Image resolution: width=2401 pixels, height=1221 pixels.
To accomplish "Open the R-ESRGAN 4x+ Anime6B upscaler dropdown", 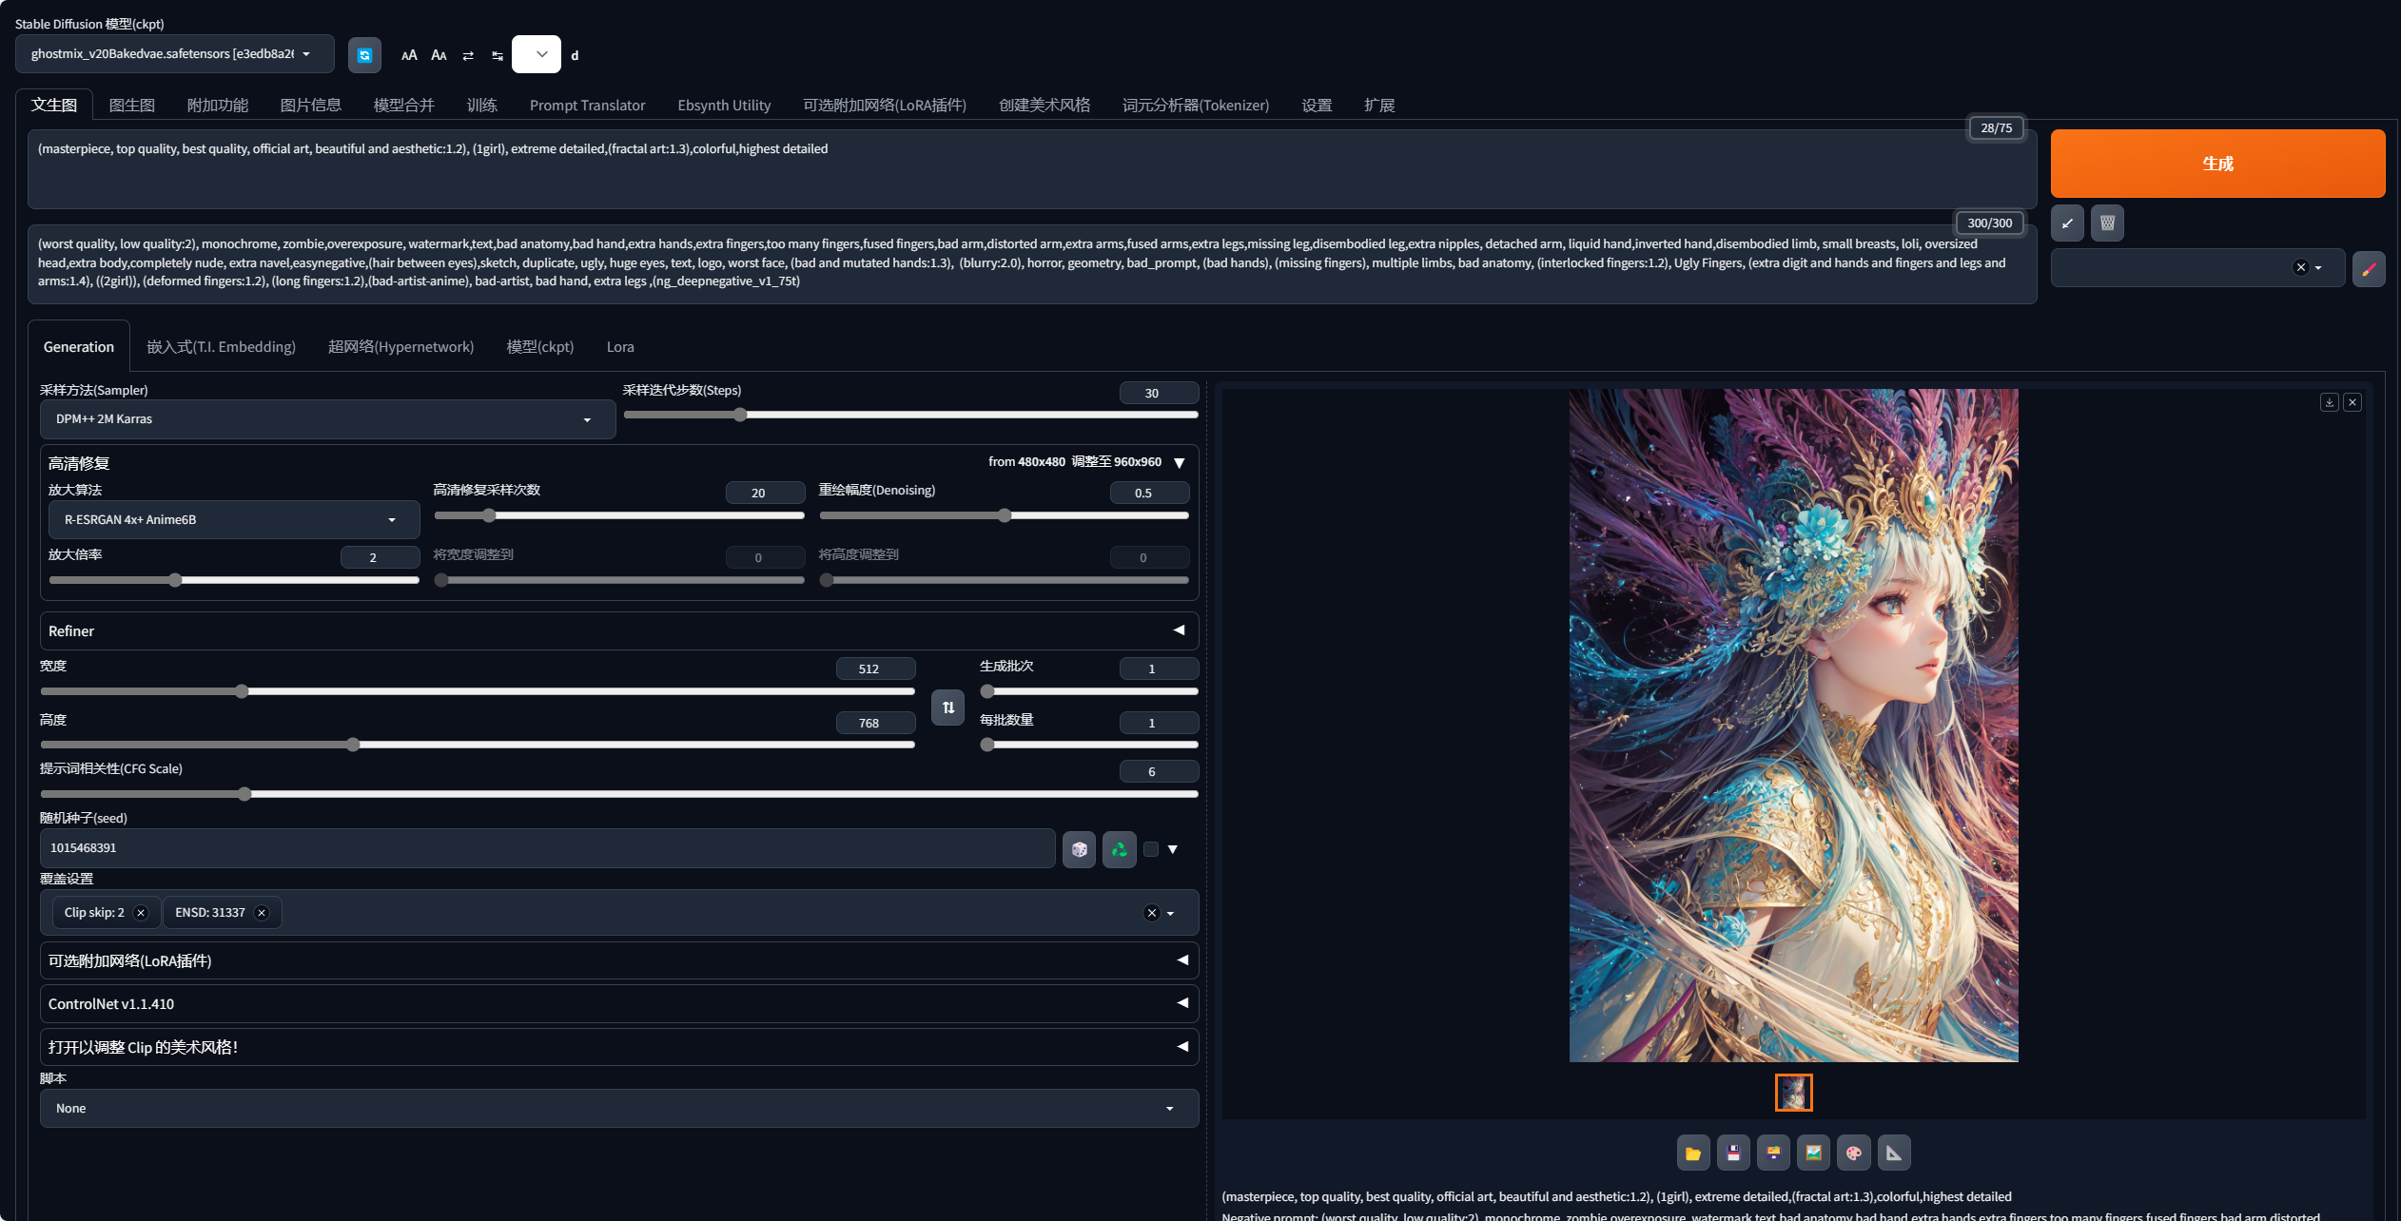I will click(x=233, y=520).
